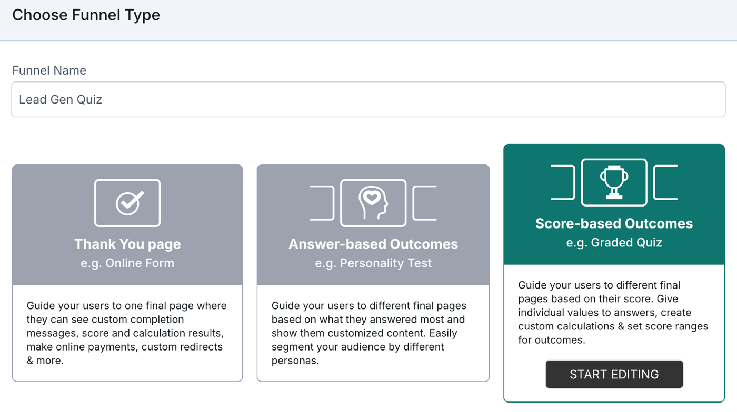Screen dimensions: 737x412
Task: Focus the Funnel Name input field
Action: point(368,99)
